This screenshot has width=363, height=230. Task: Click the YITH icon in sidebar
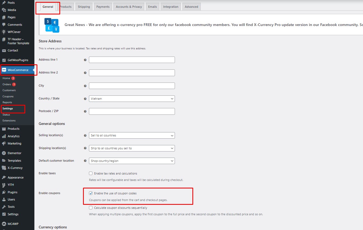click(x=4, y=185)
